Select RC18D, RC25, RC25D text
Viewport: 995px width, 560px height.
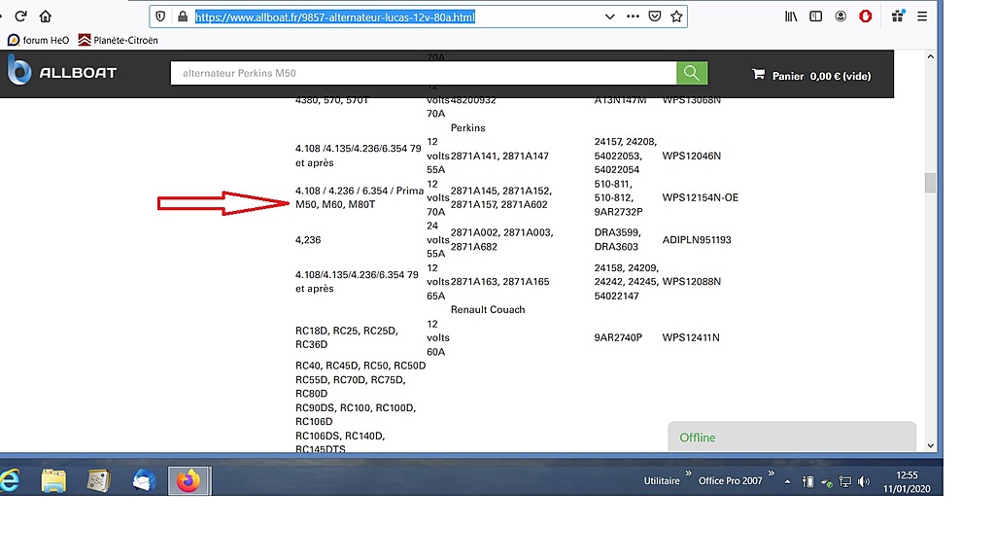tap(346, 331)
